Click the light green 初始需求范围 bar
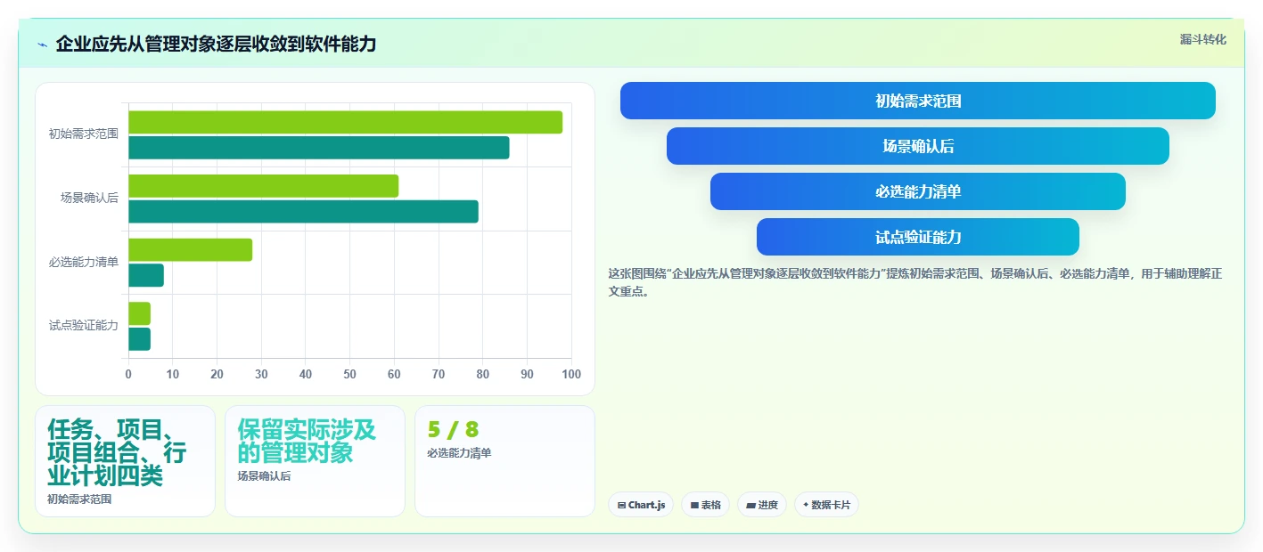 (346, 122)
